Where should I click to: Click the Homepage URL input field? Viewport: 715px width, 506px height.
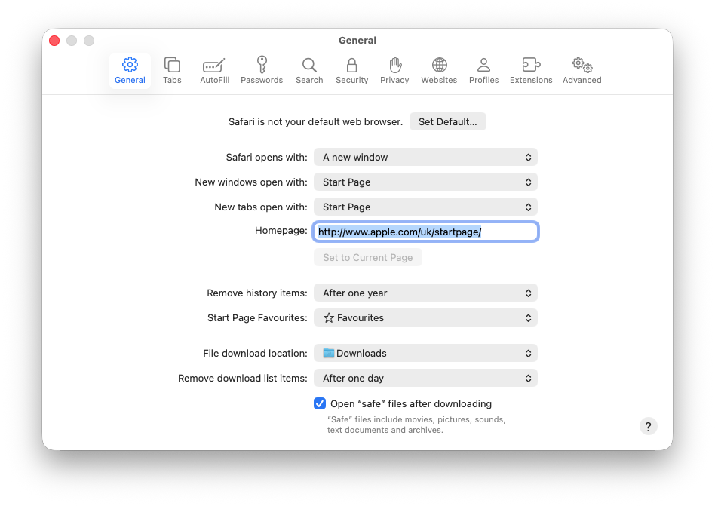tap(425, 232)
